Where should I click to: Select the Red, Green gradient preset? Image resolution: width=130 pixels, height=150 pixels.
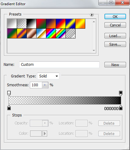41,23
